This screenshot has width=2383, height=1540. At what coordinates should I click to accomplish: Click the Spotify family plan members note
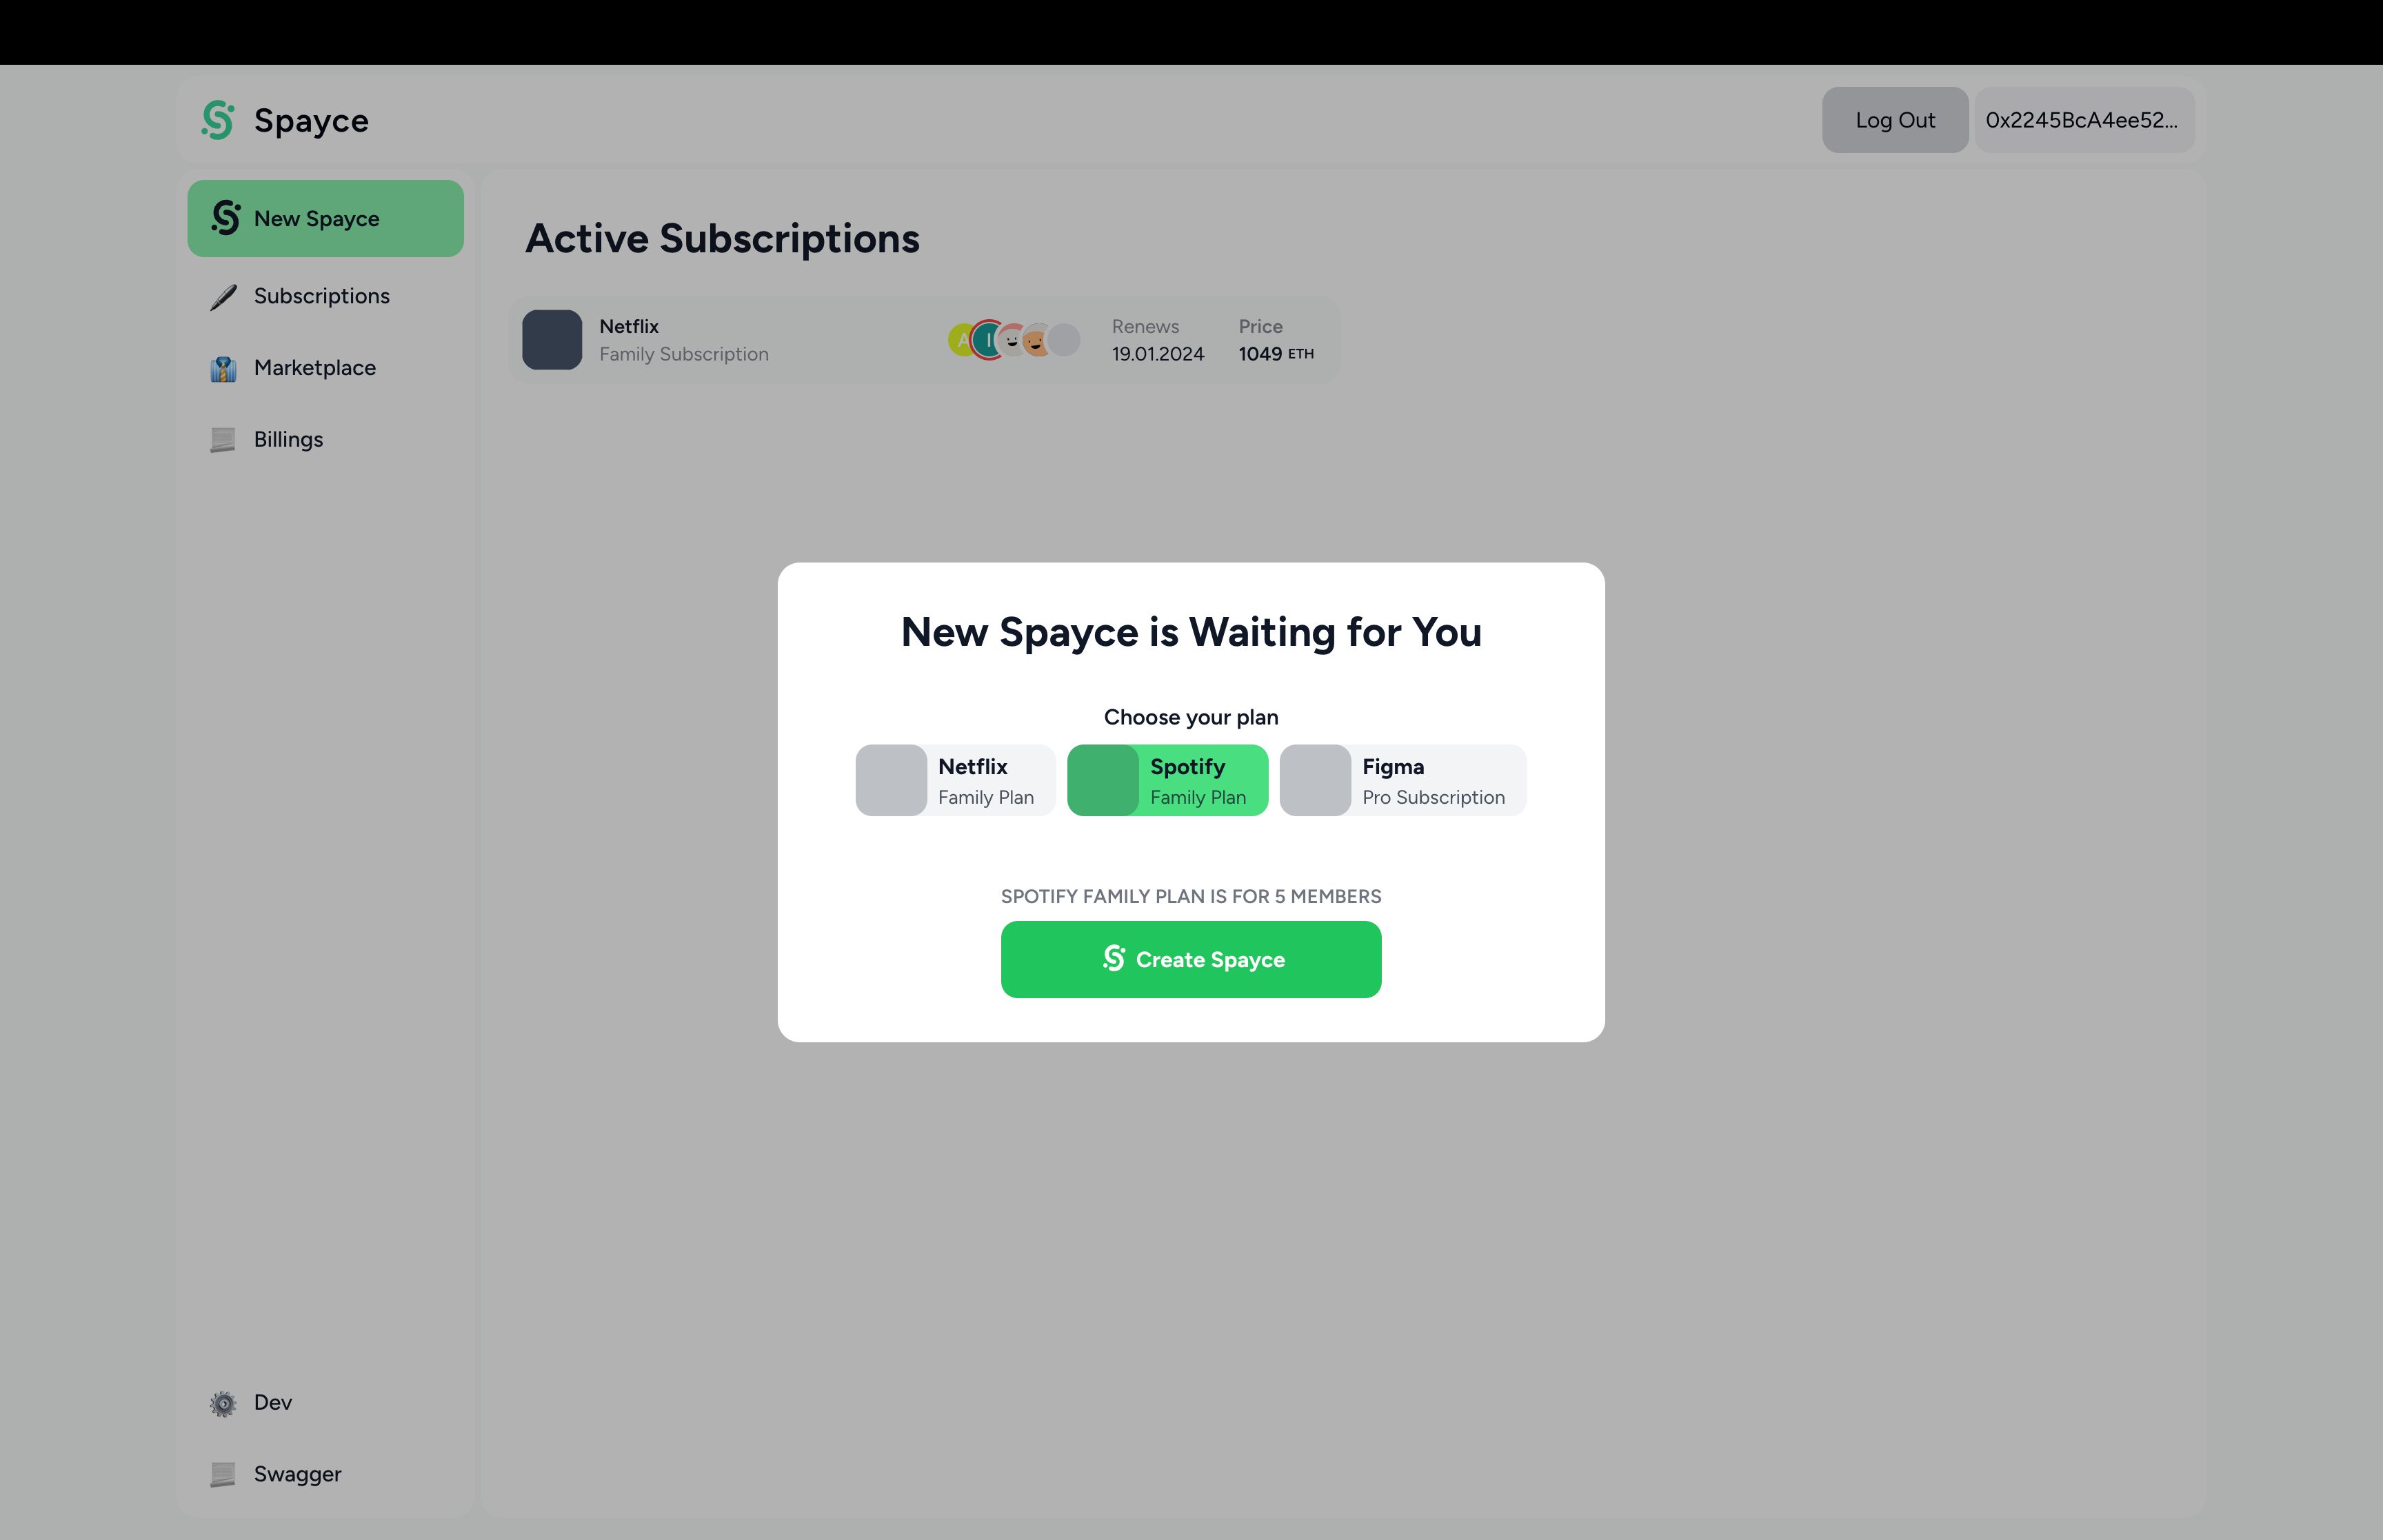tap(1191, 896)
